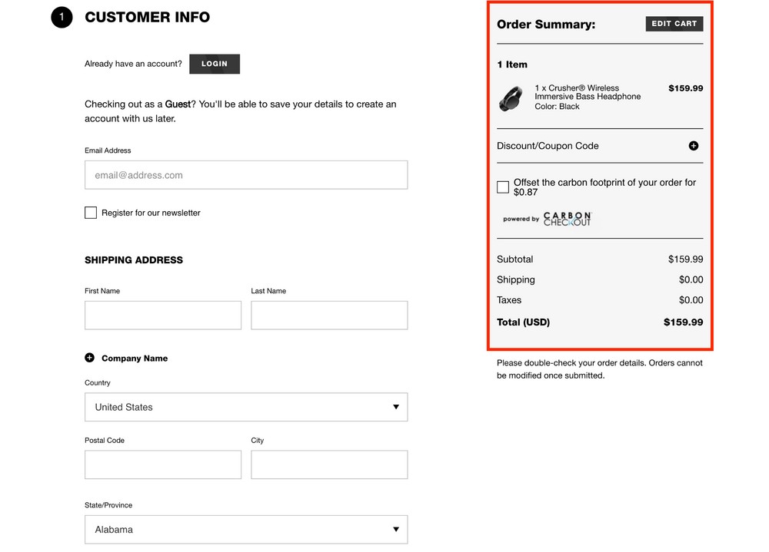Click the Company Name plus icon
Screen dimensions: 769x552
(89, 358)
